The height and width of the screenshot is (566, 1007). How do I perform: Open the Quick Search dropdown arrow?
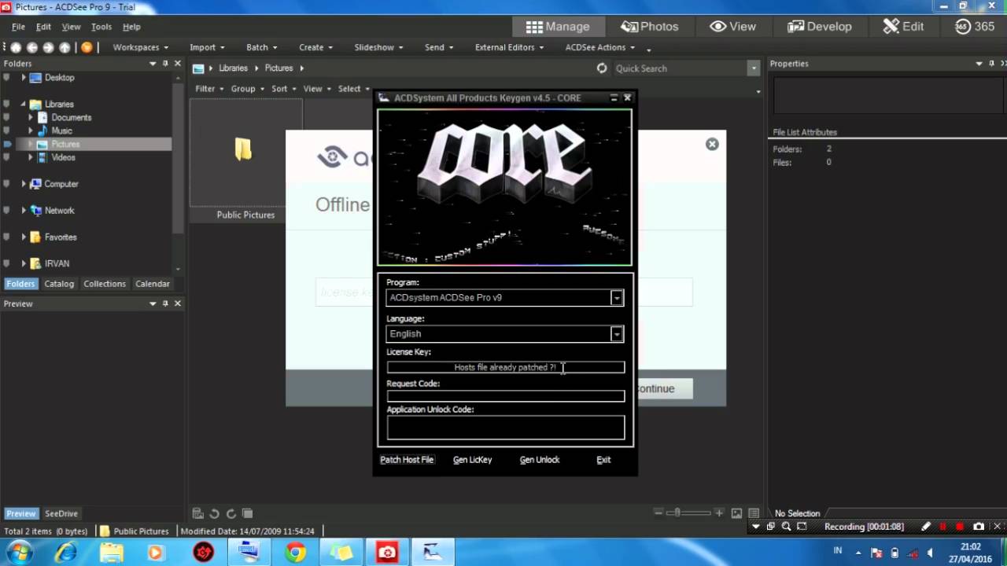754,68
